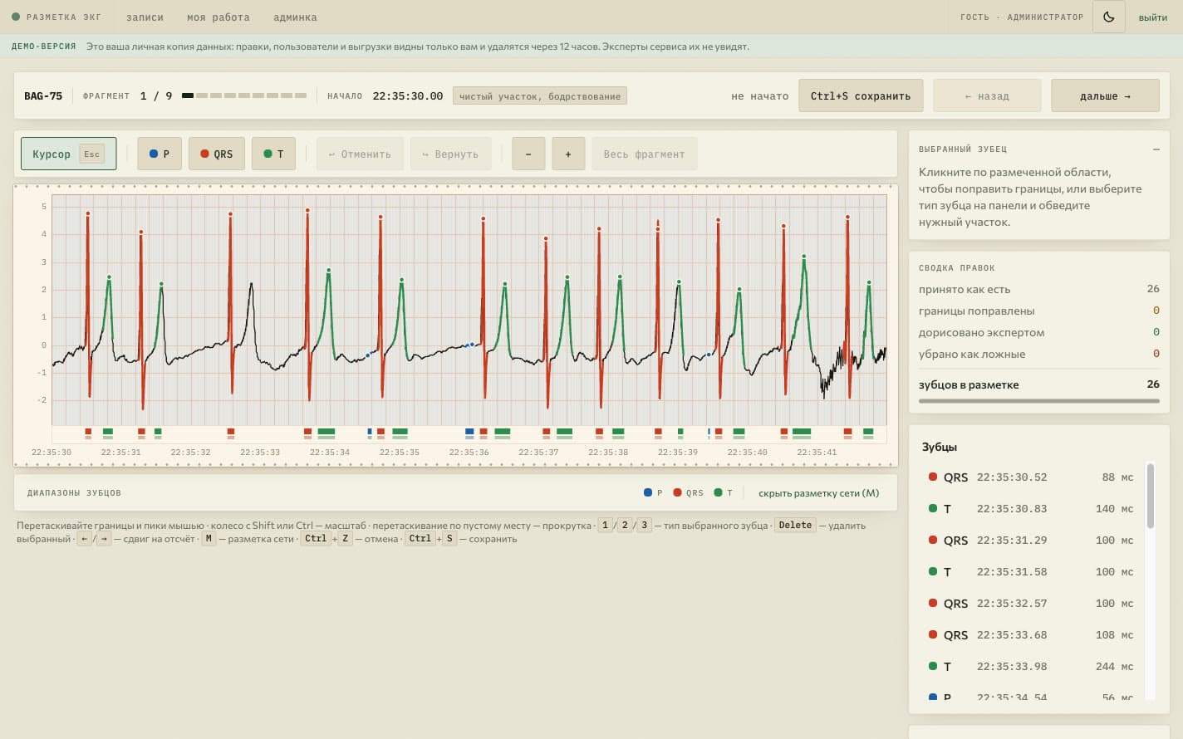Click the «Разметка ЭКГ» logo link
Screen dimensions: 1183x739
coord(56,17)
